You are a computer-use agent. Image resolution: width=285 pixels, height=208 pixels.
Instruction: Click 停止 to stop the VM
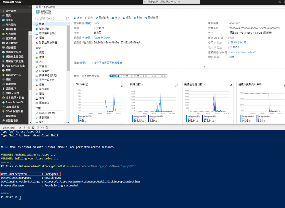click(116, 18)
